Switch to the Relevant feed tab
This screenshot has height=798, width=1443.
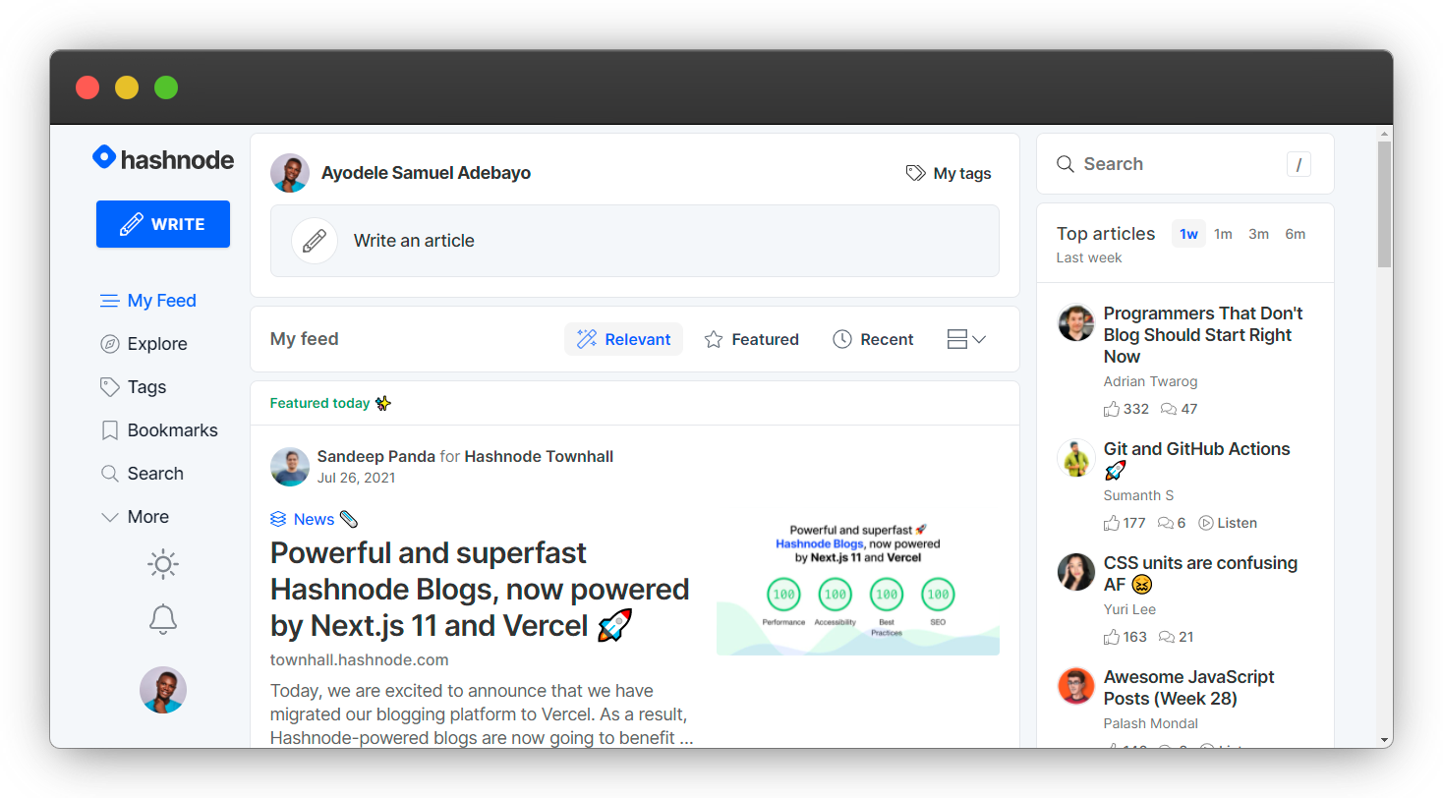click(623, 339)
